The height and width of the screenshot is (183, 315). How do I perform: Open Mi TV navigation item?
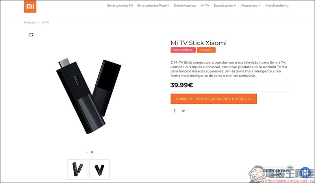(x=205, y=6)
